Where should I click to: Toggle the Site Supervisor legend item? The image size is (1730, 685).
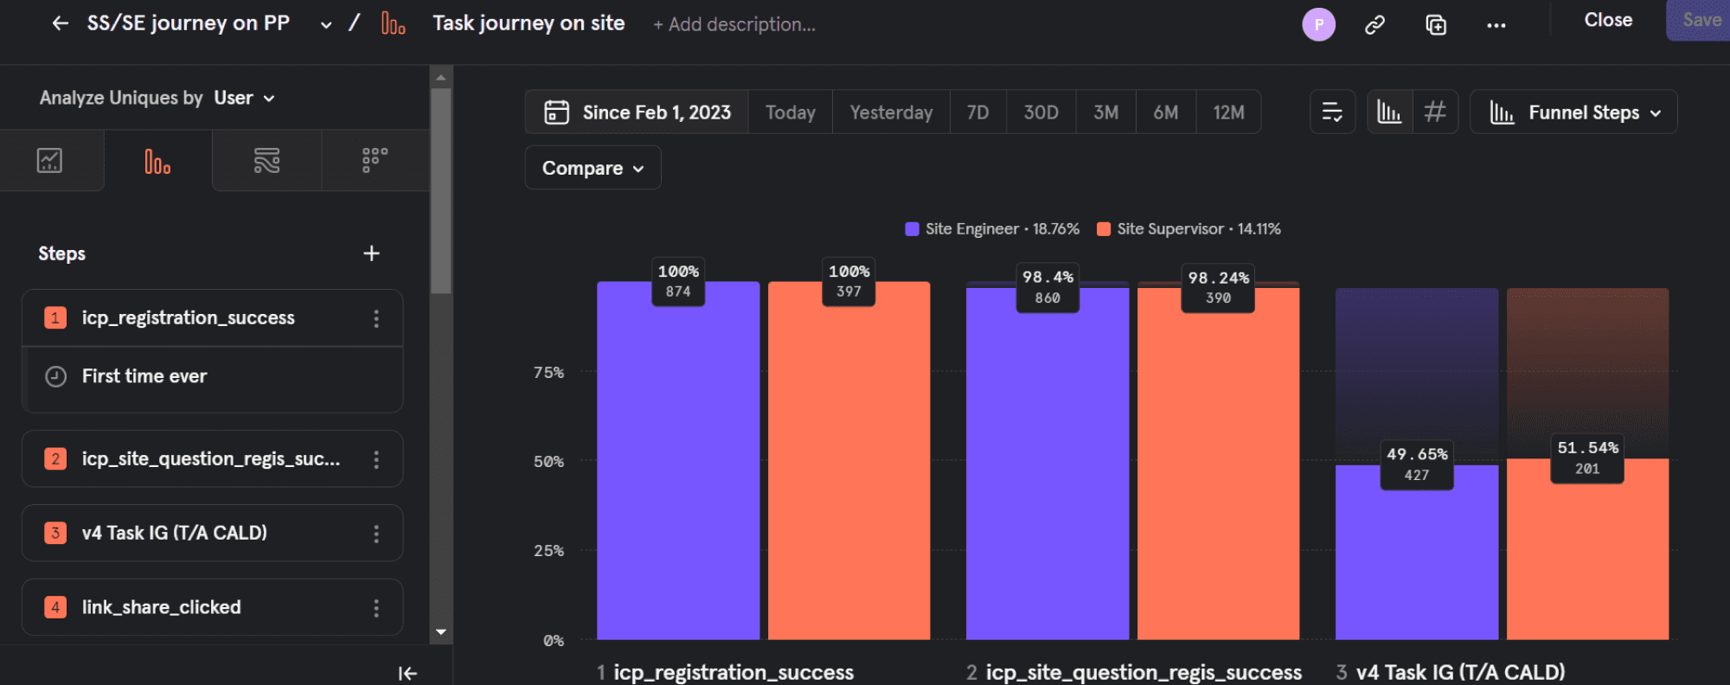pyautogui.click(x=1189, y=229)
